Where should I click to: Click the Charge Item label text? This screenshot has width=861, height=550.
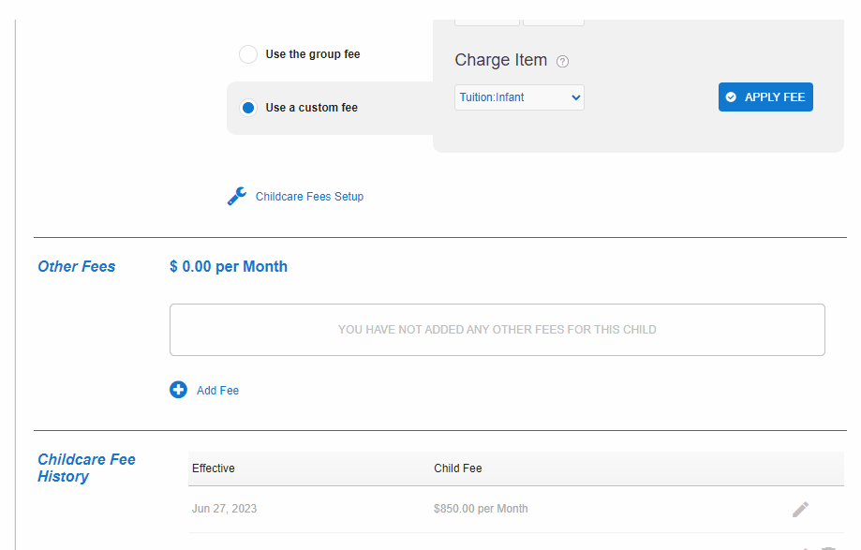(x=500, y=60)
